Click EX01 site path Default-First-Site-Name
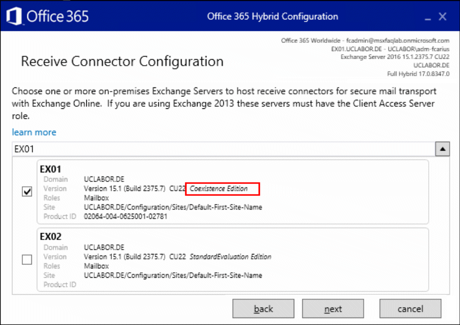This screenshot has width=460, height=325. [x=173, y=207]
